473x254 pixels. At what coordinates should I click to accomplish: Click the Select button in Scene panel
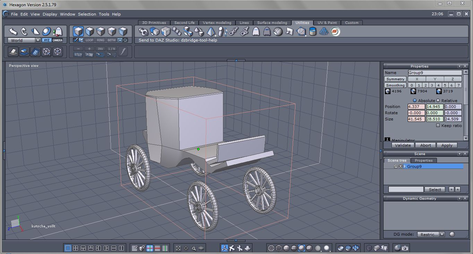[435, 189]
